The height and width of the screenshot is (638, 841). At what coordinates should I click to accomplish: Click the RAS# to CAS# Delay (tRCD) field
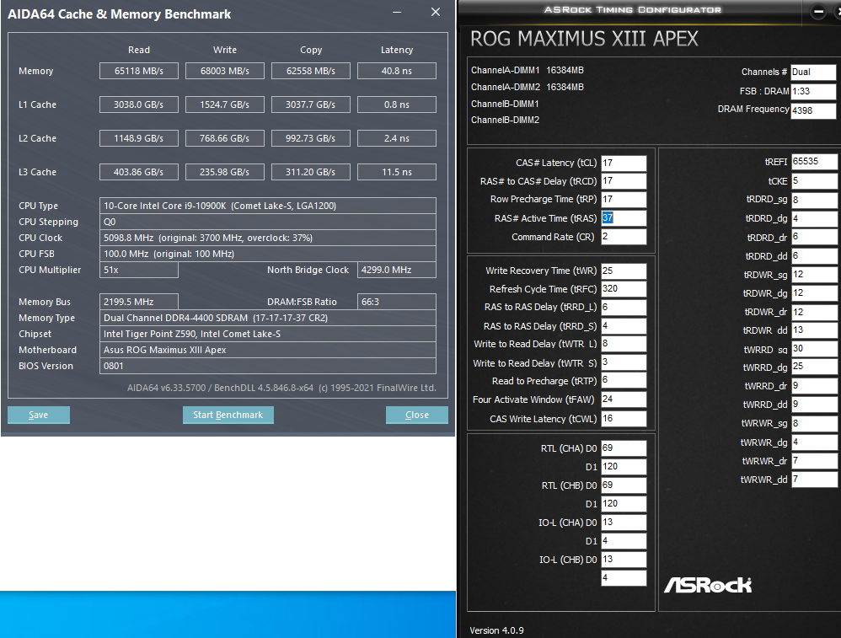coord(624,181)
